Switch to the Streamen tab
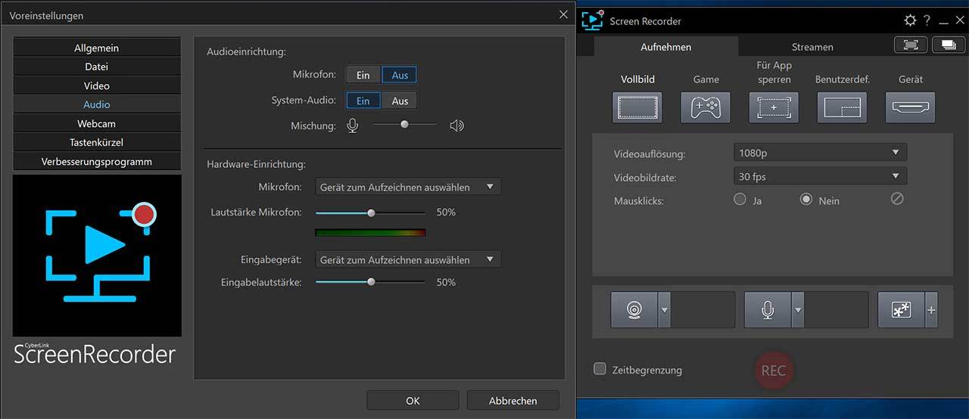This screenshot has height=419, width=969. pos(812,46)
